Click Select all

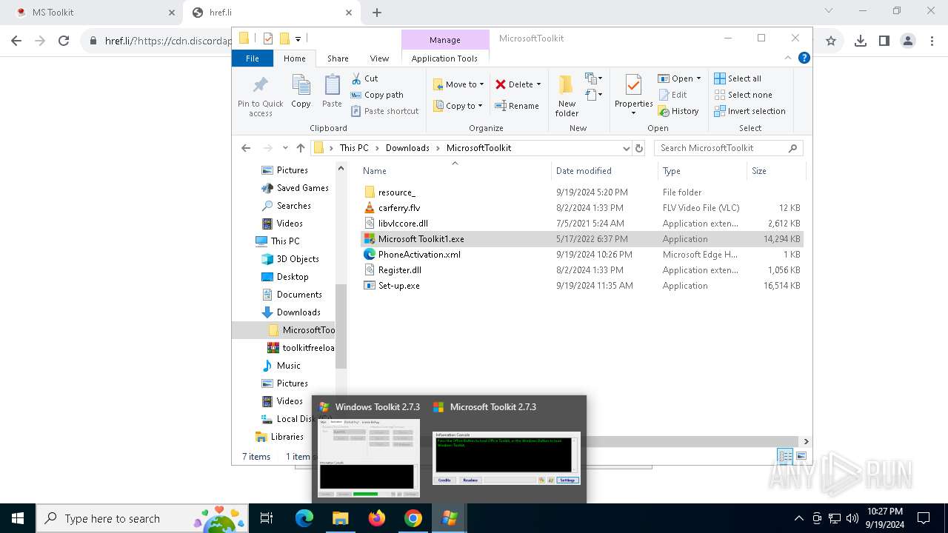[738, 78]
